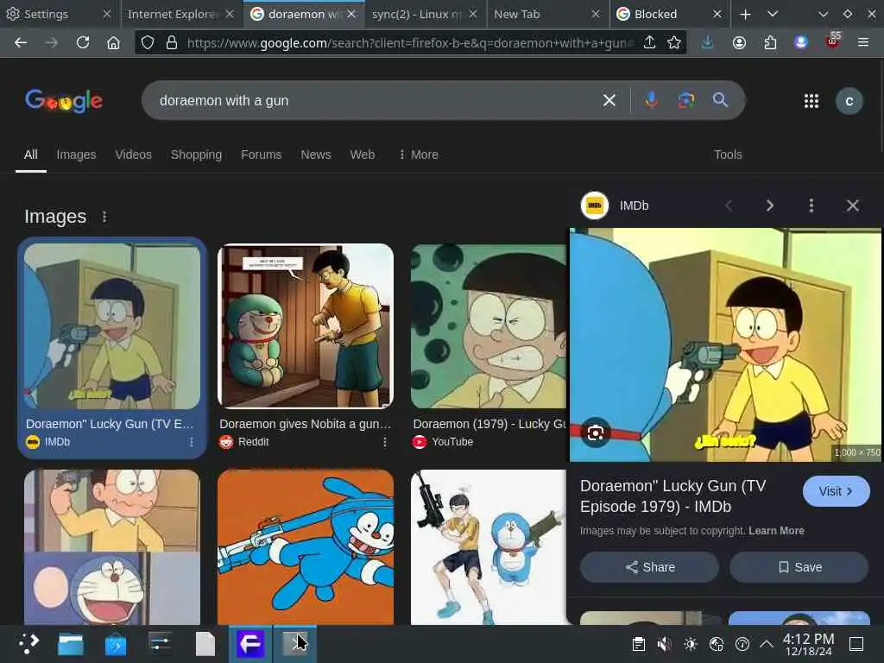The image size is (884, 663).
Task: Click the volume icon in system tray
Action: tap(664, 643)
